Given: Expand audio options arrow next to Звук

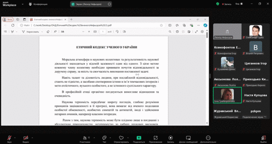Looking at the screenshot, I should [x=15, y=138].
